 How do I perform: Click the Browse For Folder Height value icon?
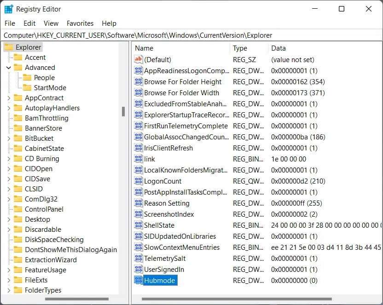tap(138, 81)
